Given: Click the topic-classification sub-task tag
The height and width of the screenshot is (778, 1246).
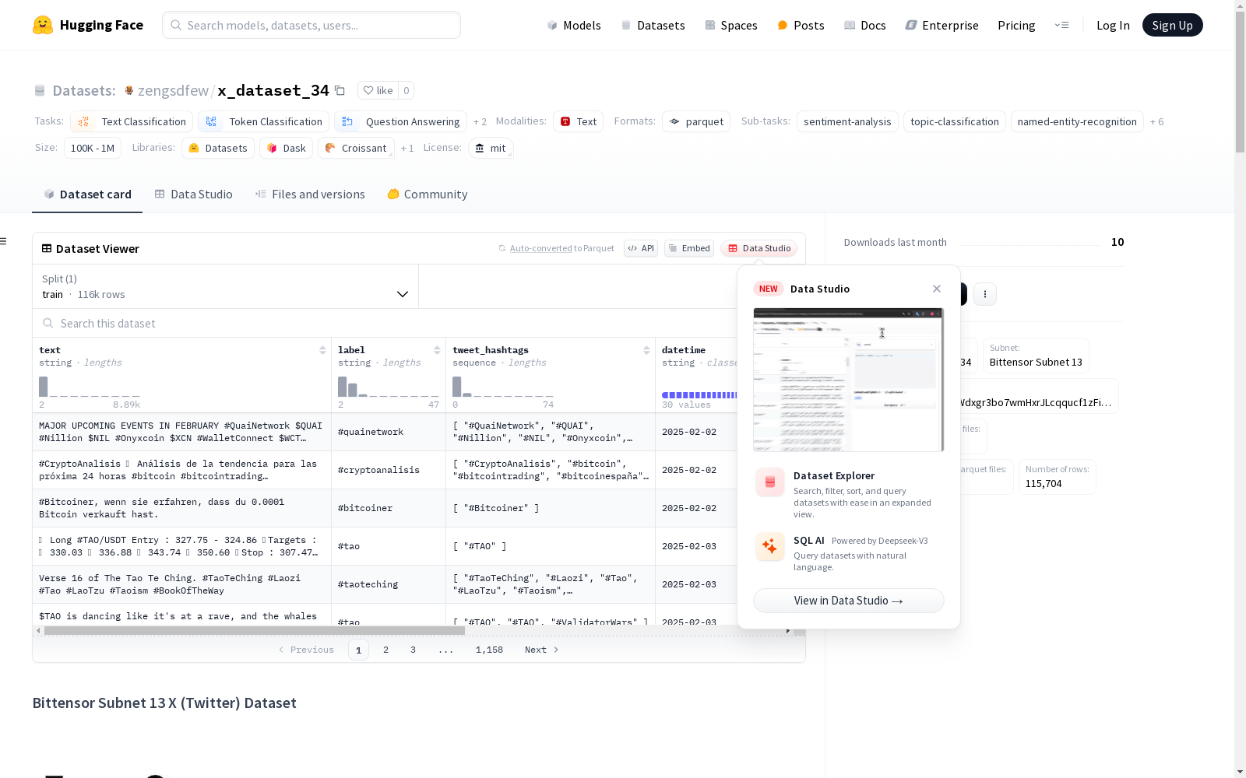Looking at the screenshot, I should pos(954,121).
